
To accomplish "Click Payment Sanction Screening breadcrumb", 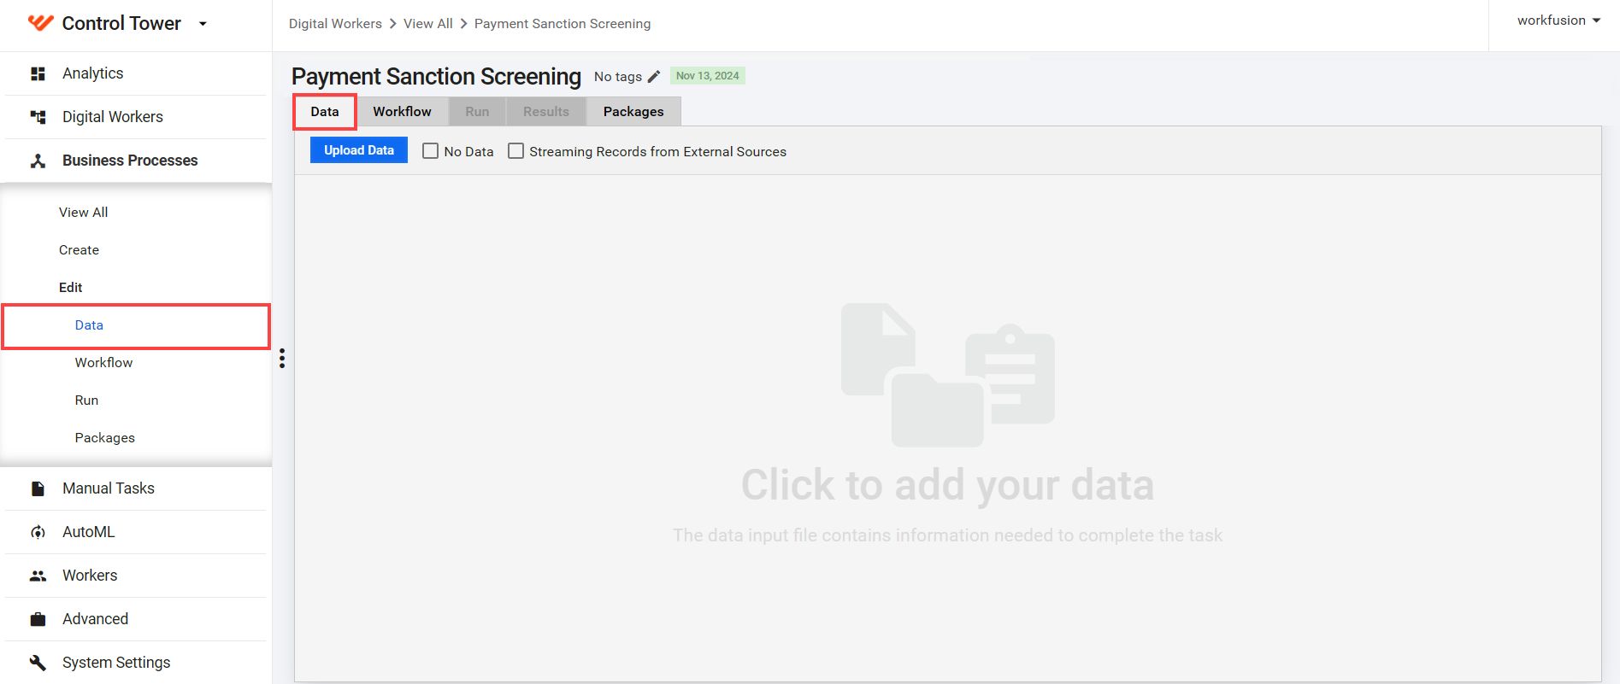I will [x=563, y=24].
